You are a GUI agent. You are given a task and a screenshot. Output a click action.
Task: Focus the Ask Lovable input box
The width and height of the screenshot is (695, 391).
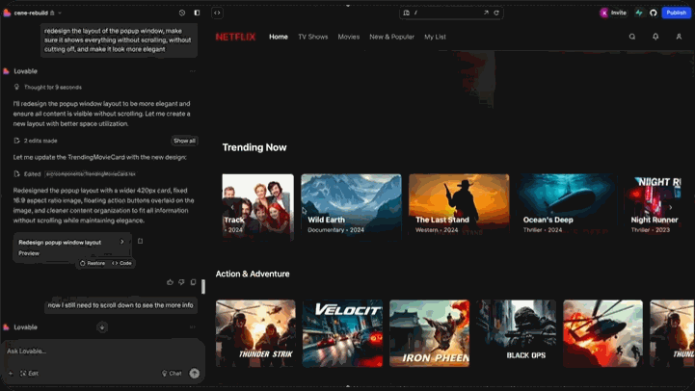coord(102,352)
